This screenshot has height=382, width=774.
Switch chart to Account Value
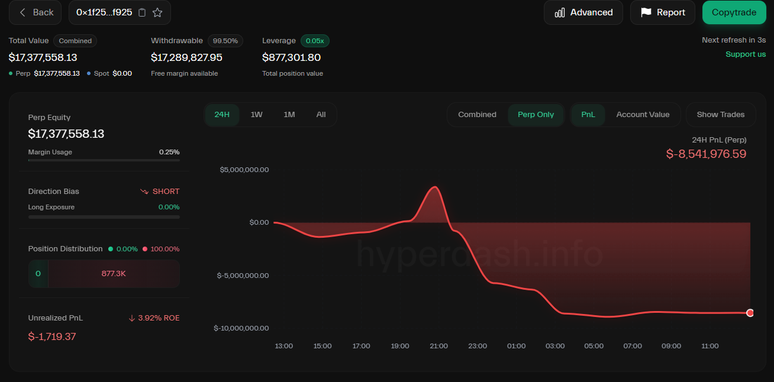click(643, 115)
